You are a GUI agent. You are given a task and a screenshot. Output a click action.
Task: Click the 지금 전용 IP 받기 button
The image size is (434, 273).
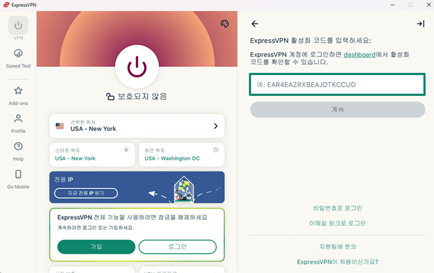tap(86, 193)
